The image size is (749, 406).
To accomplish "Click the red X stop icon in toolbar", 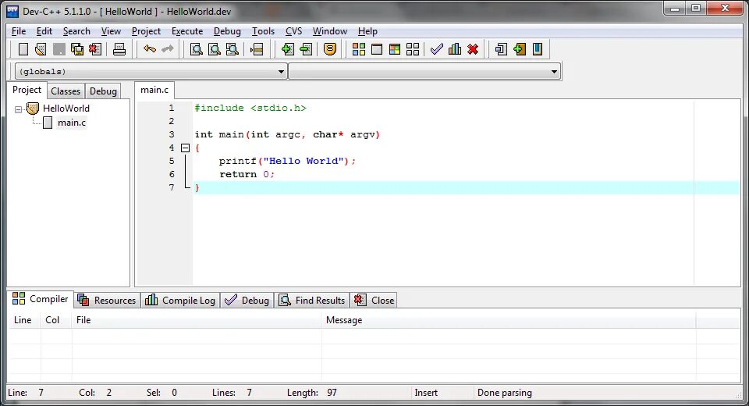I will 473,49.
